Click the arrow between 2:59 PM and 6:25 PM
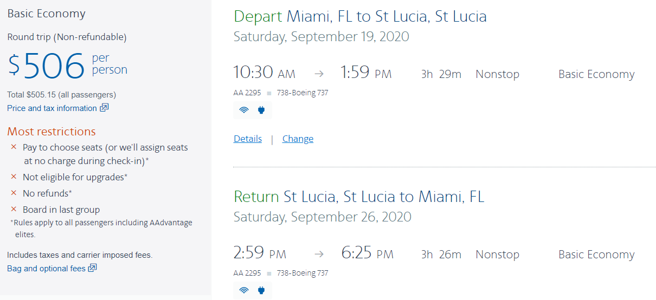 pyautogui.click(x=319, y=255)
